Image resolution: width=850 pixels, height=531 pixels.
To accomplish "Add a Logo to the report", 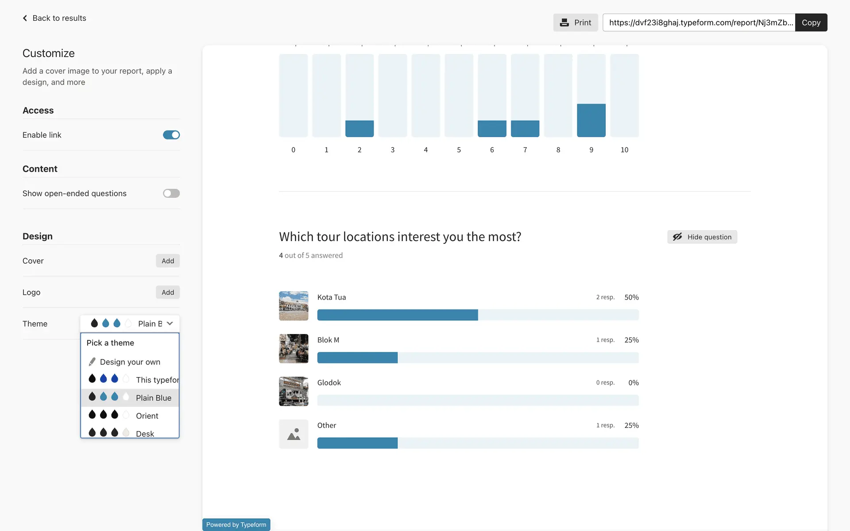I will [168, 292].
